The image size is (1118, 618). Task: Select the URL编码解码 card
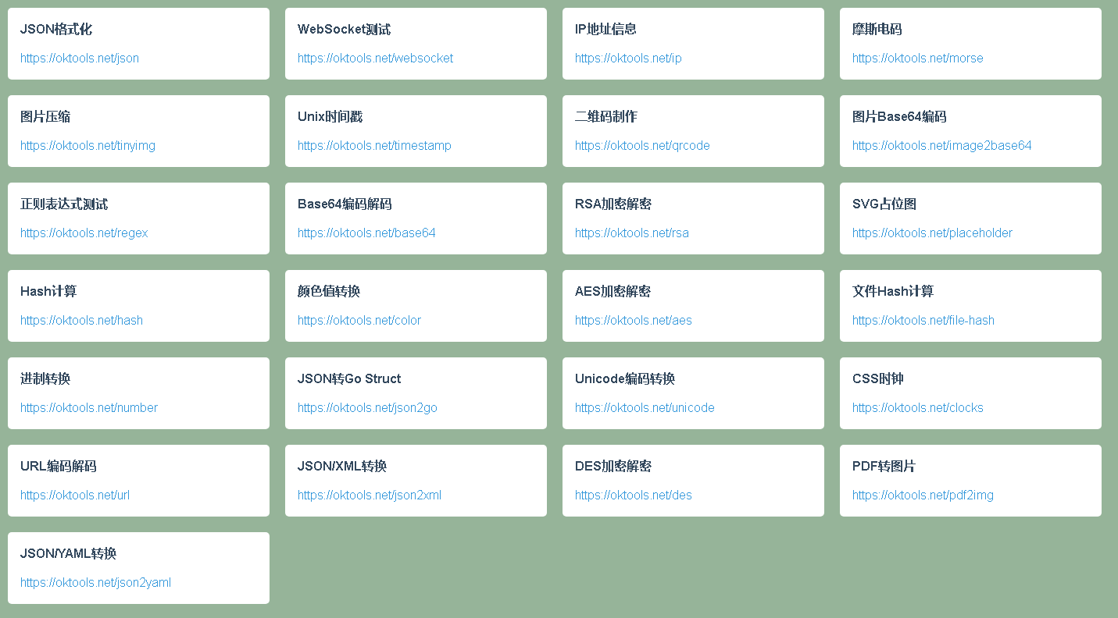(138, 481)
